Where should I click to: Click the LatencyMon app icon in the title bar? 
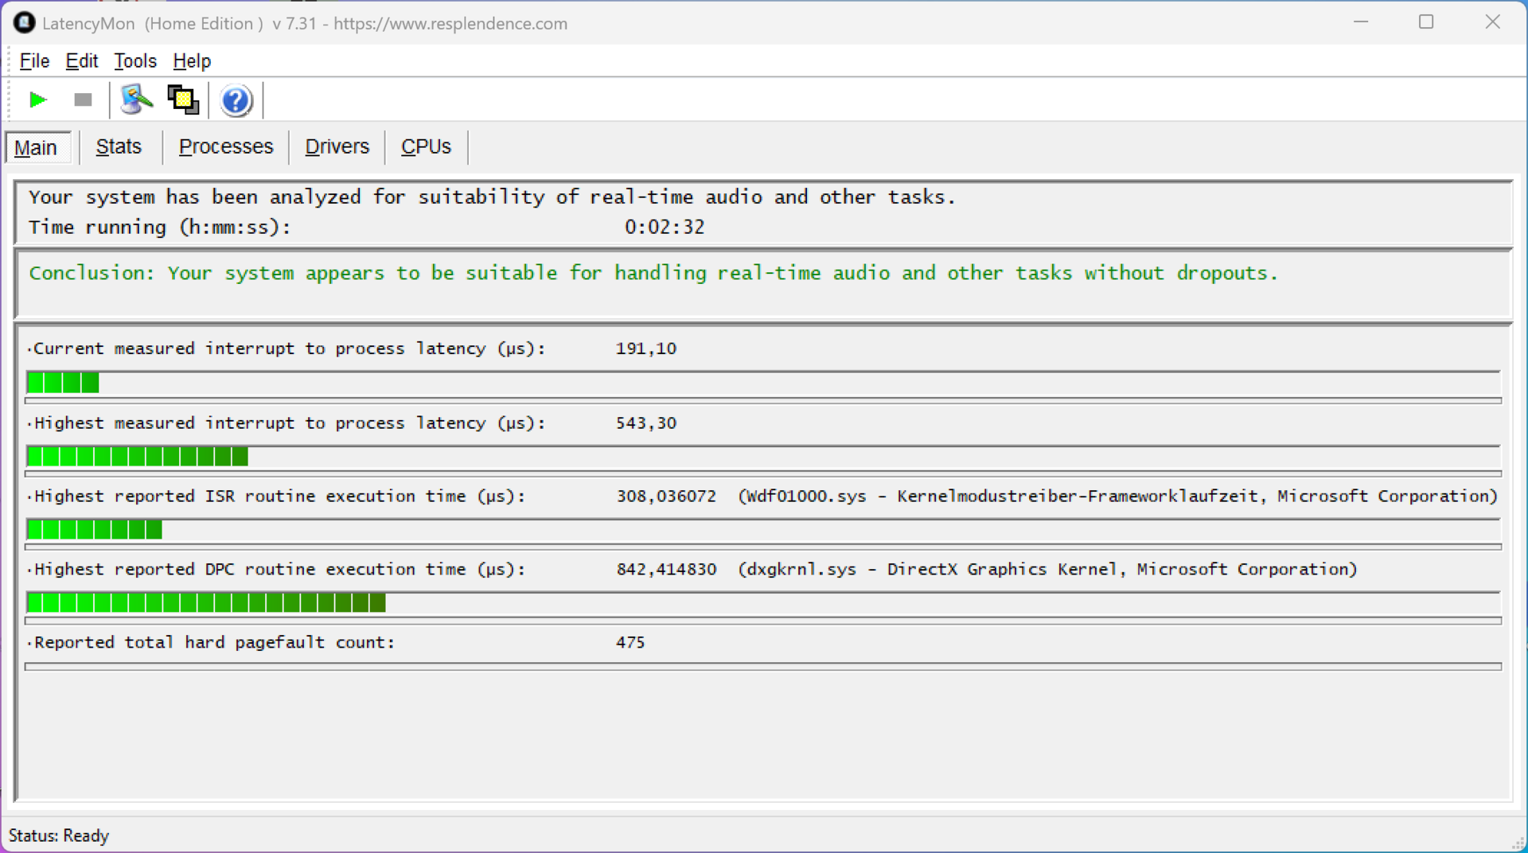point(24,23)
